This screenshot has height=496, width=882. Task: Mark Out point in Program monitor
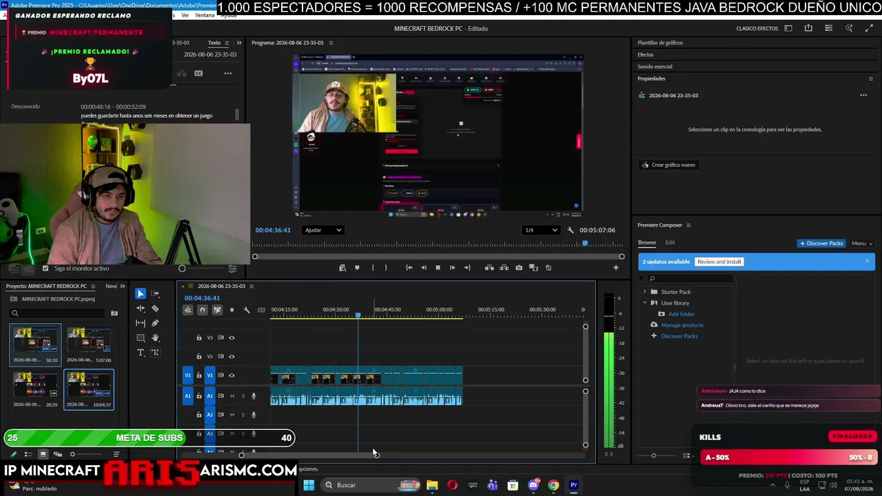pyautogui.click(x=386, y=268)
